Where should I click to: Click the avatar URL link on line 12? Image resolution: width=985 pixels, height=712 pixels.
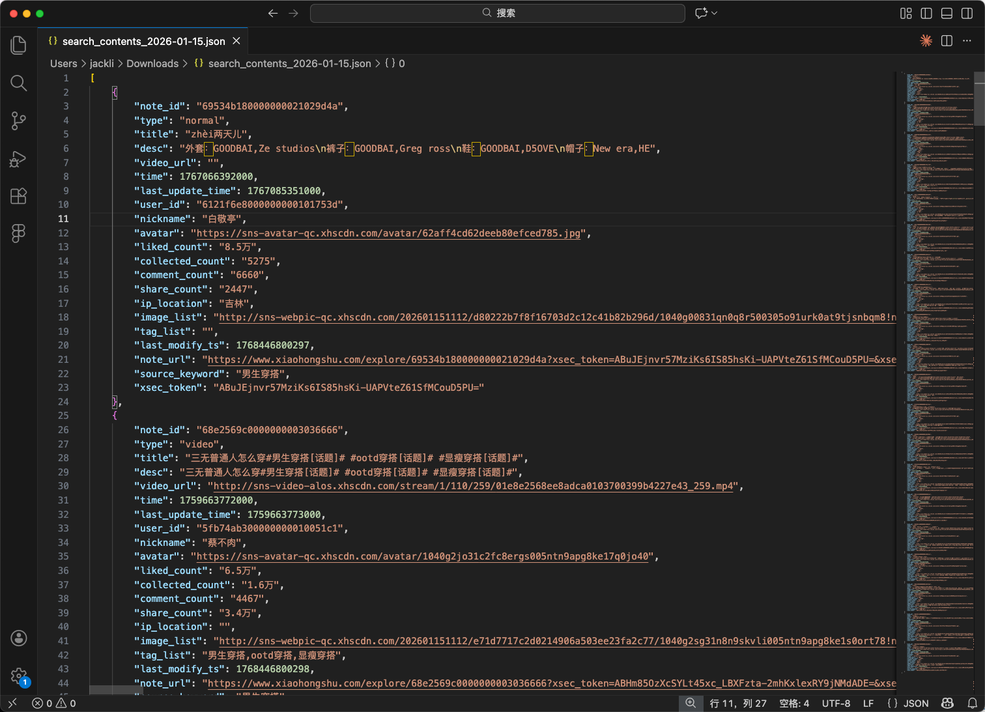pyautogui.click(x=388, y=233)
